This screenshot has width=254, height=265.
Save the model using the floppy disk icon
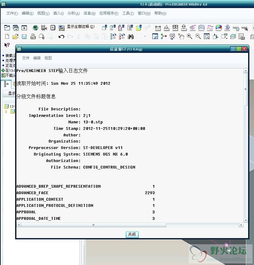tap(24, 36)
